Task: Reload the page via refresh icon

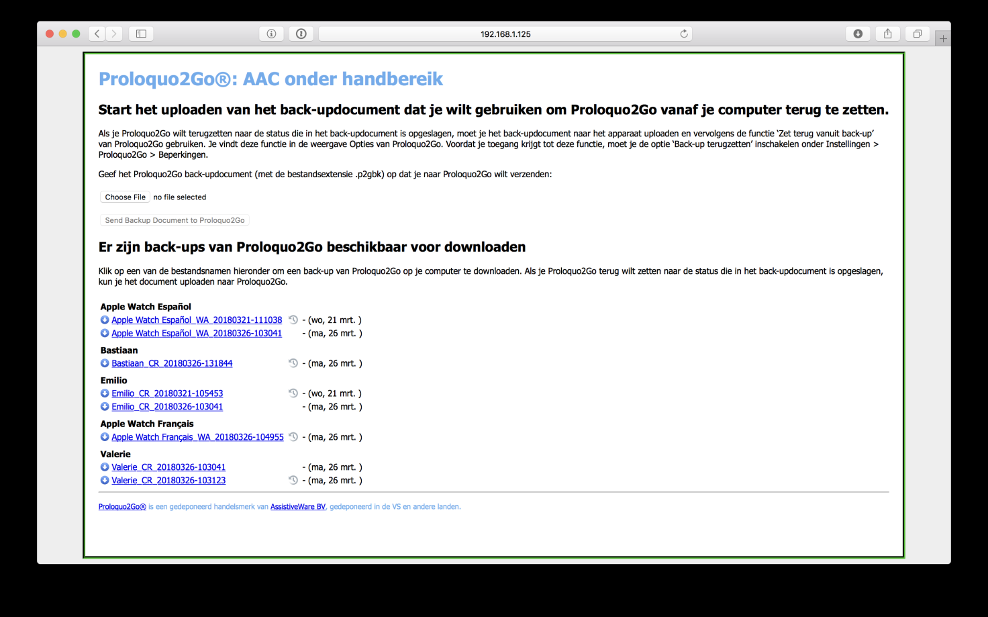Action: click(x=684, y=34)
